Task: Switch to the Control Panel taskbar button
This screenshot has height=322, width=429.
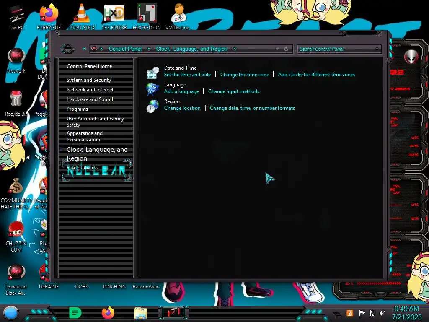Action: [173, 313]
